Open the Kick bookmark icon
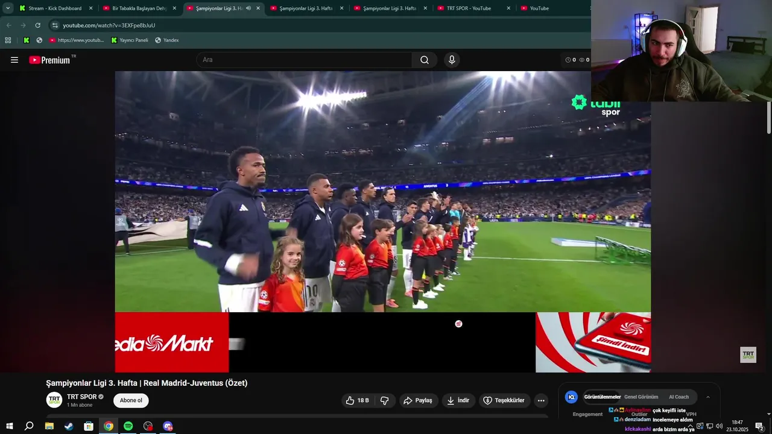 [26, 40]
